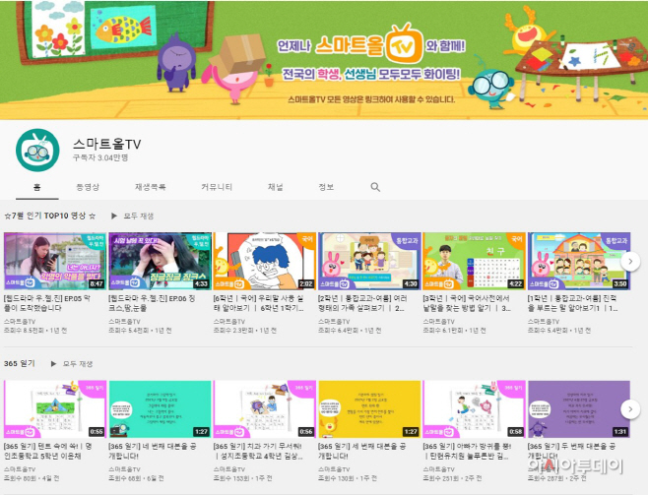Select the 홈 tab
This screenshot has height=495, width=648.
(37, 187)
